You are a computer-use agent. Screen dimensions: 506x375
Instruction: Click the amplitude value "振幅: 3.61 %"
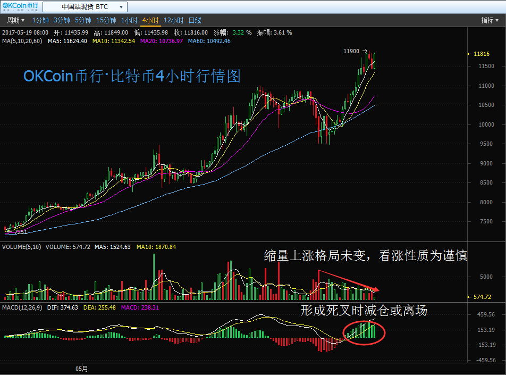[x=274, y=32]
